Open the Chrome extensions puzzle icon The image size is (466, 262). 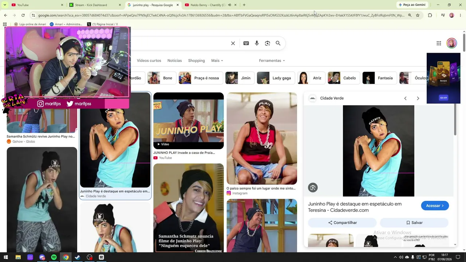pyautogui.click(x=430, y=15)
